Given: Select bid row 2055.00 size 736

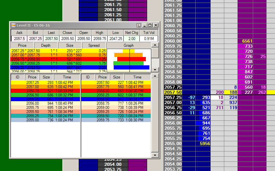Looking at the screenshot, I should tap(45, 120).
